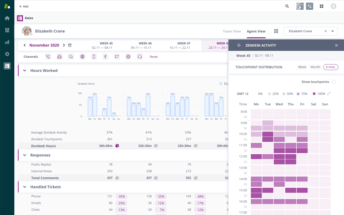This screenshot has width=344, height=215.
Task: Open the calendar date picker icon
Action: pyautogui.click(x=70, y=46)
